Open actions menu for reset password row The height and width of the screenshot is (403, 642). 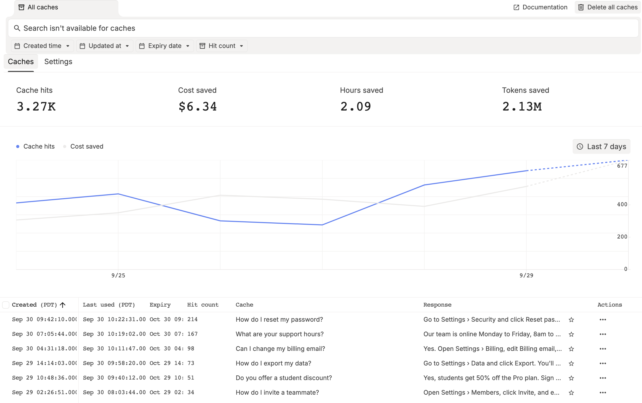click(603, 320)
